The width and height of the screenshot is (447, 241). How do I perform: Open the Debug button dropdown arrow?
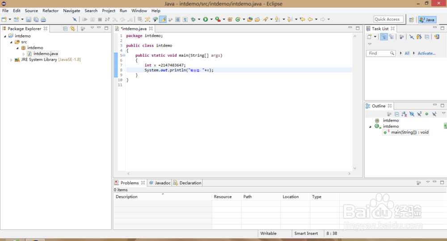point(199,19)
